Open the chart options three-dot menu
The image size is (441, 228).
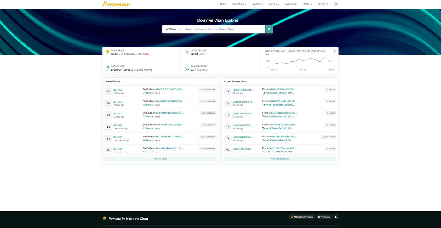tap(334, 51)
